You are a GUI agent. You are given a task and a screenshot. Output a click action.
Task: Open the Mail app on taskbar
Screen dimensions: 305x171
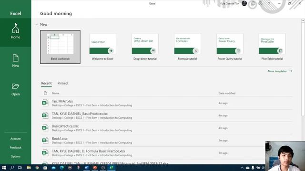tap(53, 168)
